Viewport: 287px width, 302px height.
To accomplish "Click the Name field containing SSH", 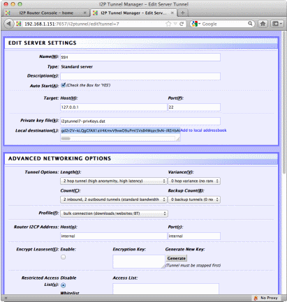I will (140, 57).
